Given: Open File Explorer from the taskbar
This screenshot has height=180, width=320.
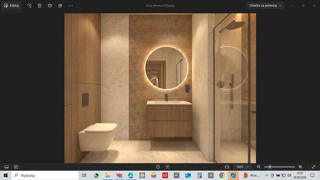Looking at the screenshot, I should pyautogui.click(x=108, y=175).
